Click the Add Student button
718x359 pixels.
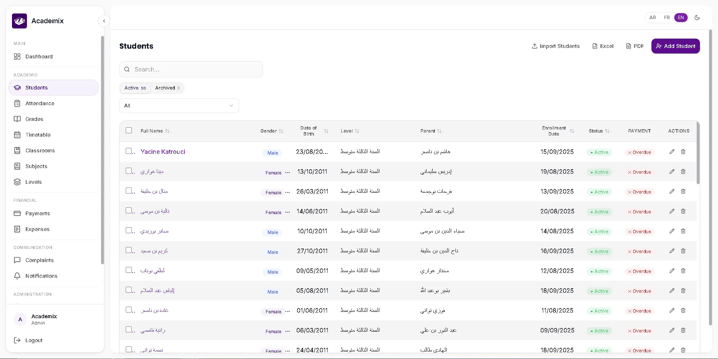coord(675,46)
